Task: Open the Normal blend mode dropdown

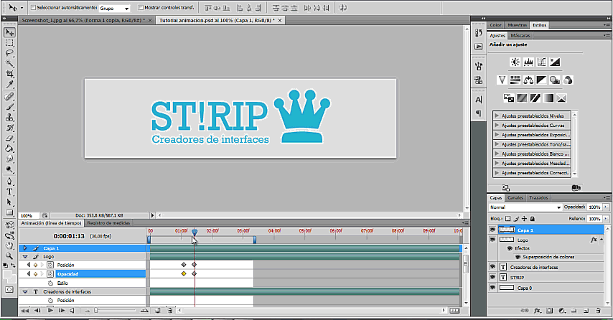Action: pos(525,207)
